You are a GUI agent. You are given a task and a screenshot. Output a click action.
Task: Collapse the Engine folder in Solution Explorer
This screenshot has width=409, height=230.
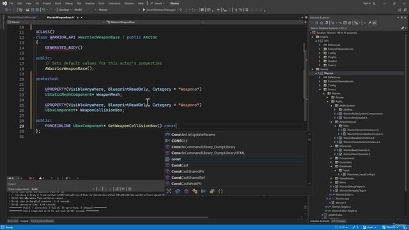(x=313, y=37)
